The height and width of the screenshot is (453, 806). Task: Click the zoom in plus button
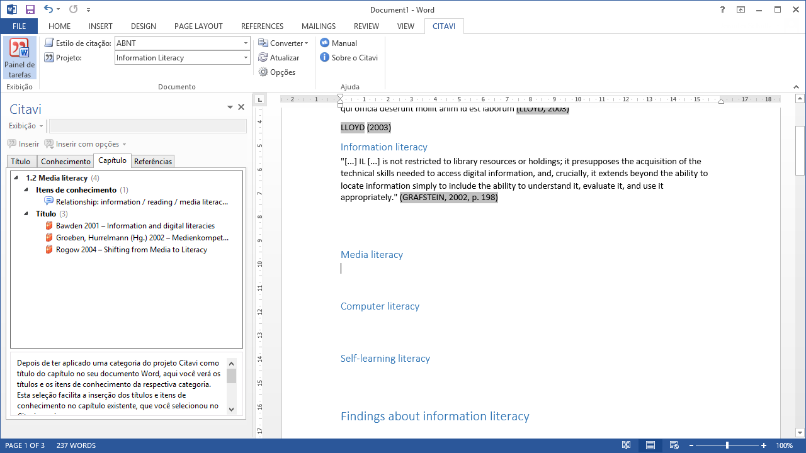764,445
